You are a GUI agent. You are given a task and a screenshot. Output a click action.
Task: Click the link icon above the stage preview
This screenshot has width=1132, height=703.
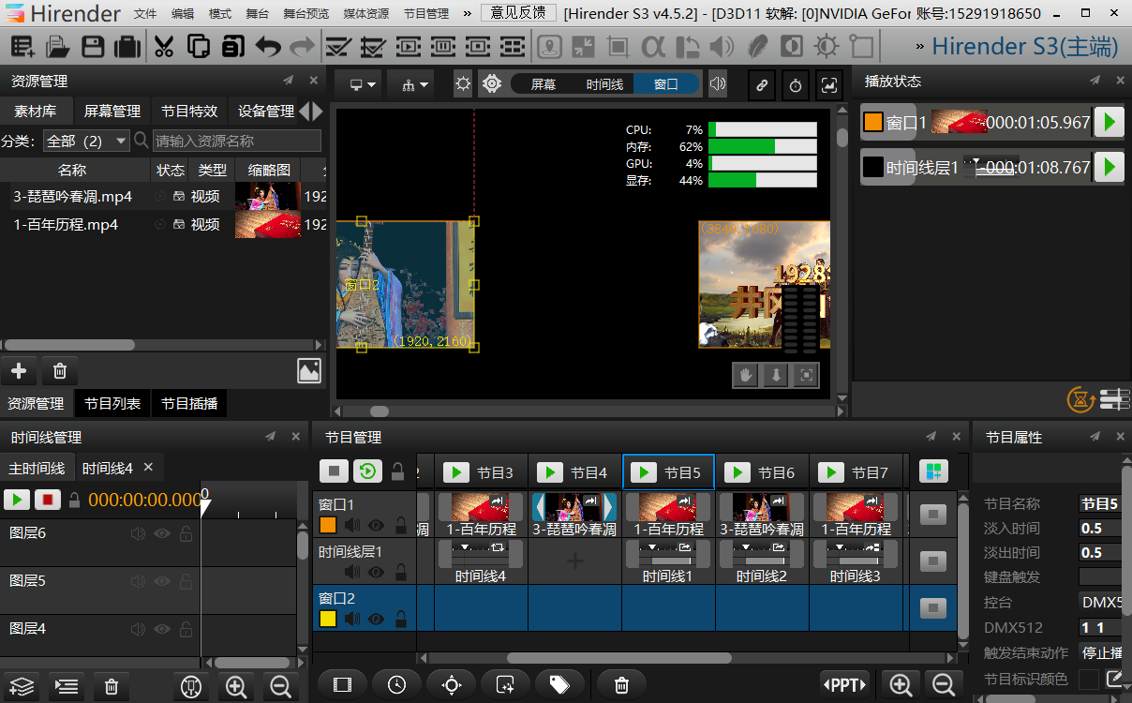click(763, 85)
